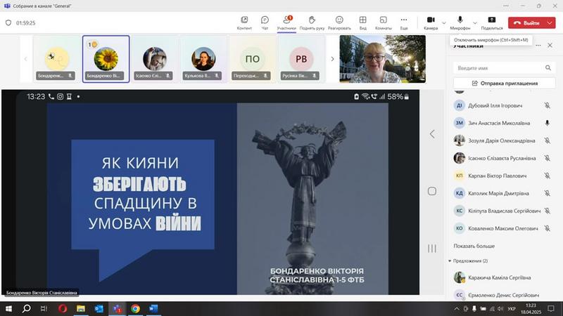This screenshot has width=563, height=316.
Task: Open Word from taskbar
Action: 153,308
